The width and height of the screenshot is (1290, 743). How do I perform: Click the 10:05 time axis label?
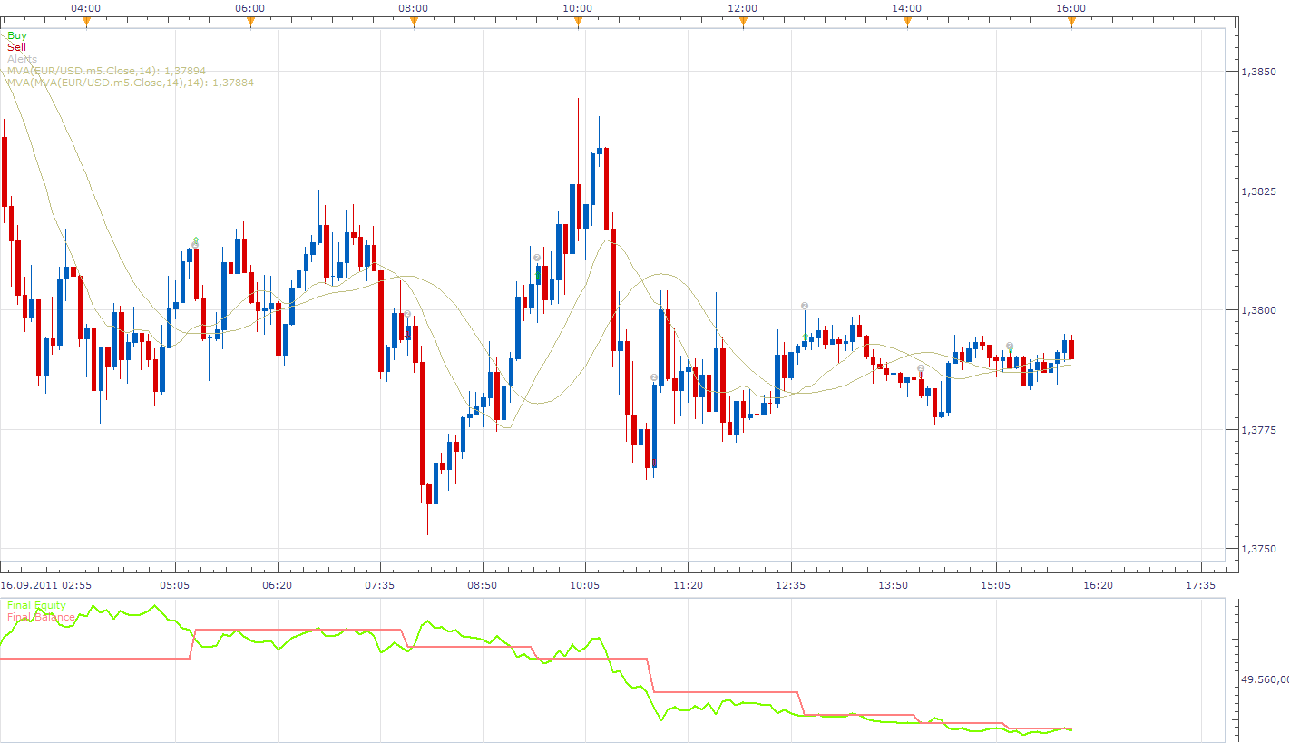tap(585, 585)
